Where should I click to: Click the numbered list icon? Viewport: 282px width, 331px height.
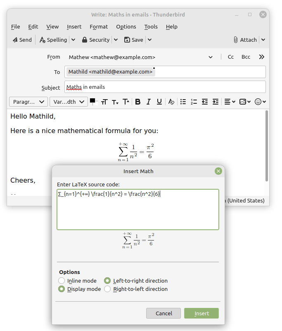pos(194,102)
